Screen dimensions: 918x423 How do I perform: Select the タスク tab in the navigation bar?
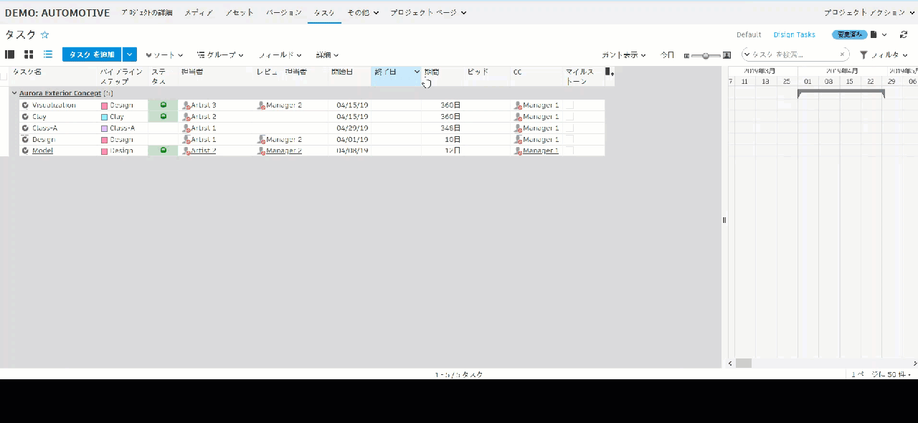click(x=324, y=12)
